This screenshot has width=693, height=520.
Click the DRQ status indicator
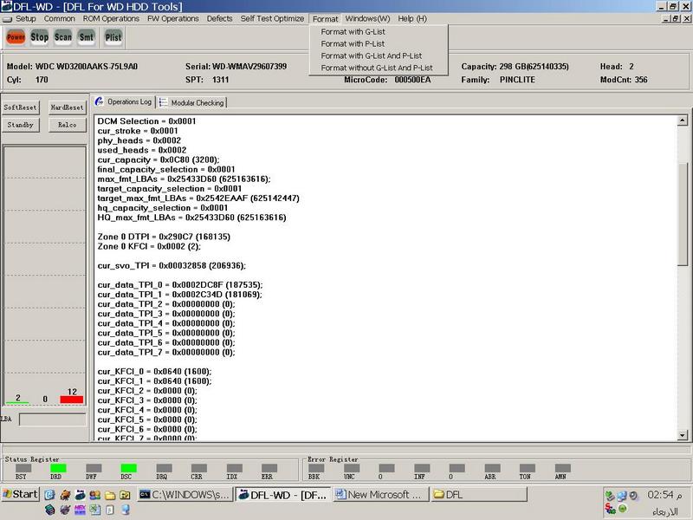[164, 468]
